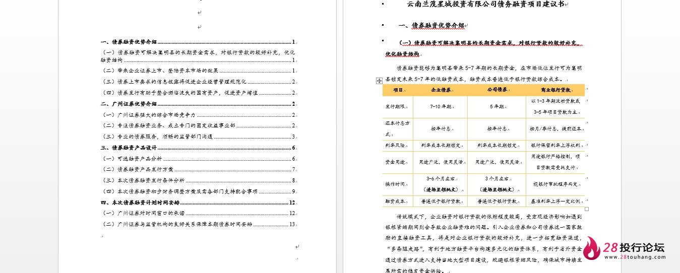The height and width of the screenshot is (273, 680).
Task: Click the cell 基准利率上浮一定比例
Action: (x=555, y=201)
